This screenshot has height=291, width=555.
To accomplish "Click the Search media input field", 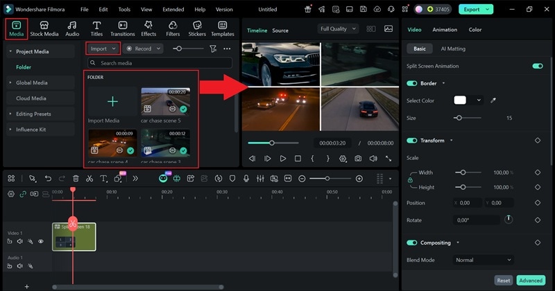I will click(x=160, y=63).
